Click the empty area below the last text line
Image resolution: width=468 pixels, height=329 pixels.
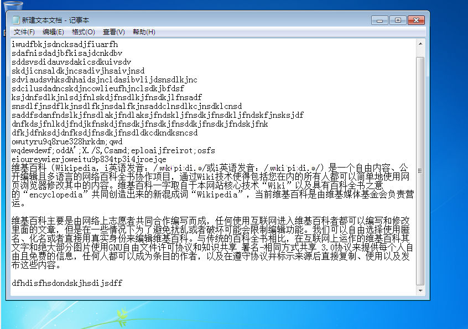[210, 292]
